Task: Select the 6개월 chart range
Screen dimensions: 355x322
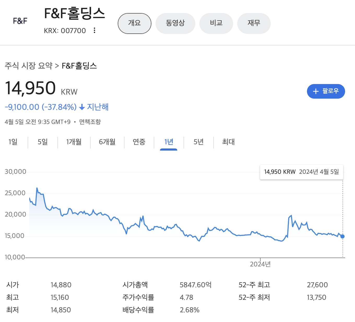Action: [x=107, y=142]
